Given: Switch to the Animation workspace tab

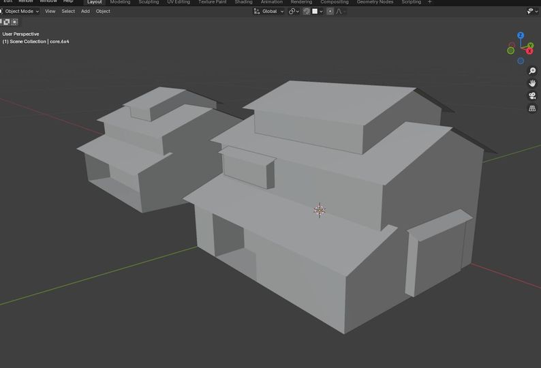Looking at the screenshot, I should tap(272, 2).
